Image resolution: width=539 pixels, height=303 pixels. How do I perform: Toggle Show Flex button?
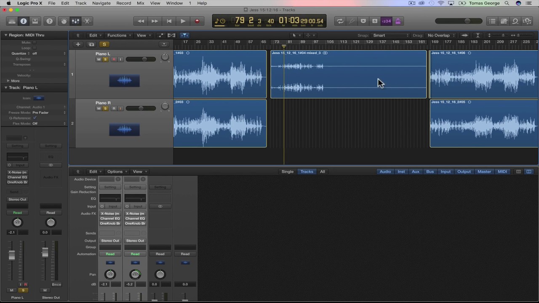point(171,35)
